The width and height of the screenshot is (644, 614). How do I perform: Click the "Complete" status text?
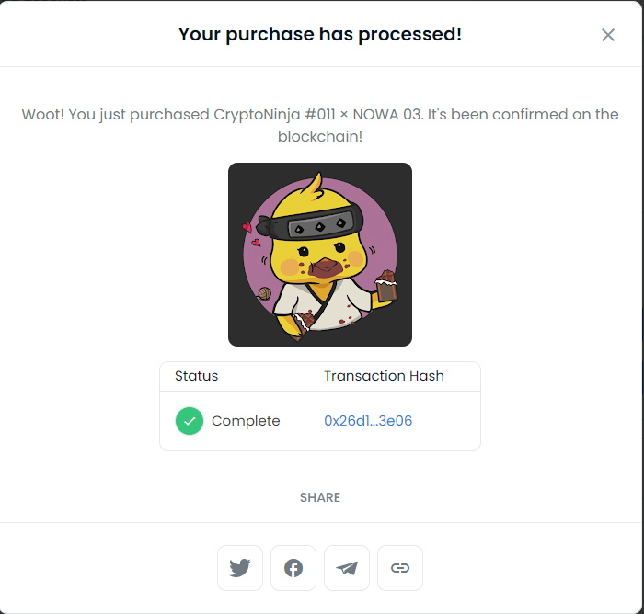[x=246, y=421]
